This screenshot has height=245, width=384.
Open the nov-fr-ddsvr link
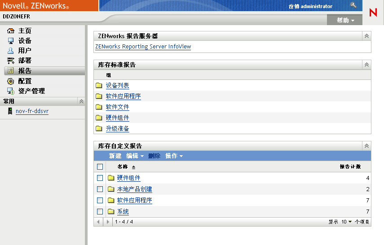tap(32, 111)
